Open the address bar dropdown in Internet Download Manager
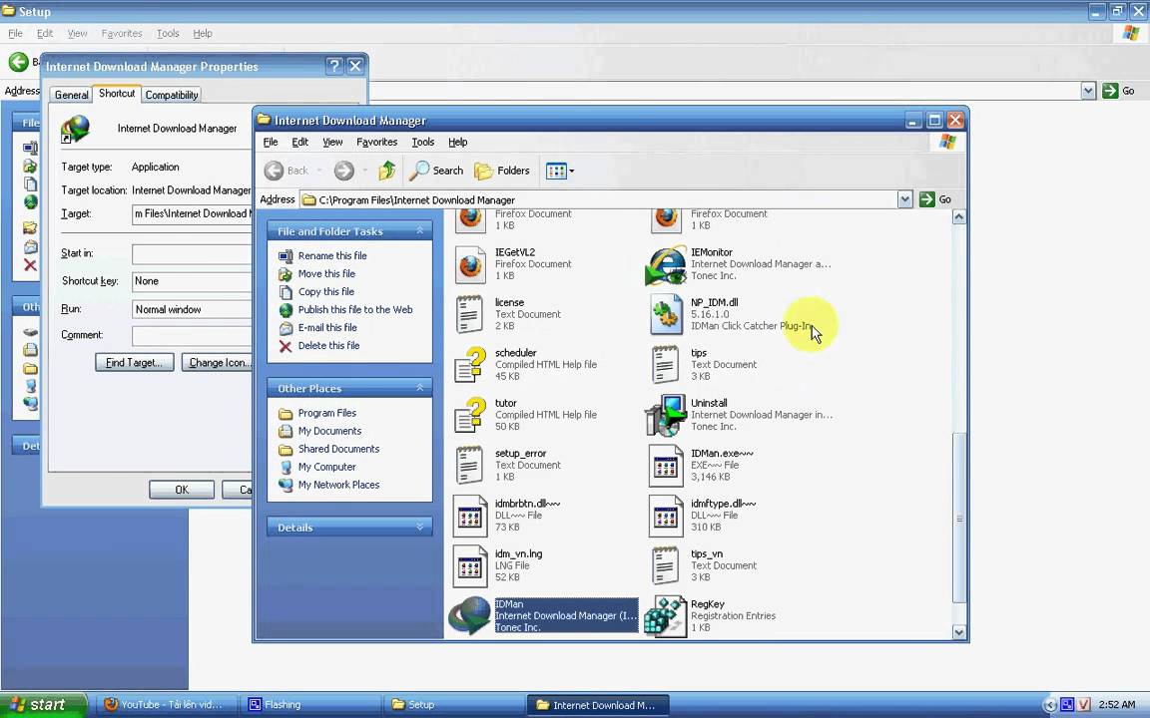Viewport: 1150px width, 718px height. pyautogui.click(x=905, y=199)
